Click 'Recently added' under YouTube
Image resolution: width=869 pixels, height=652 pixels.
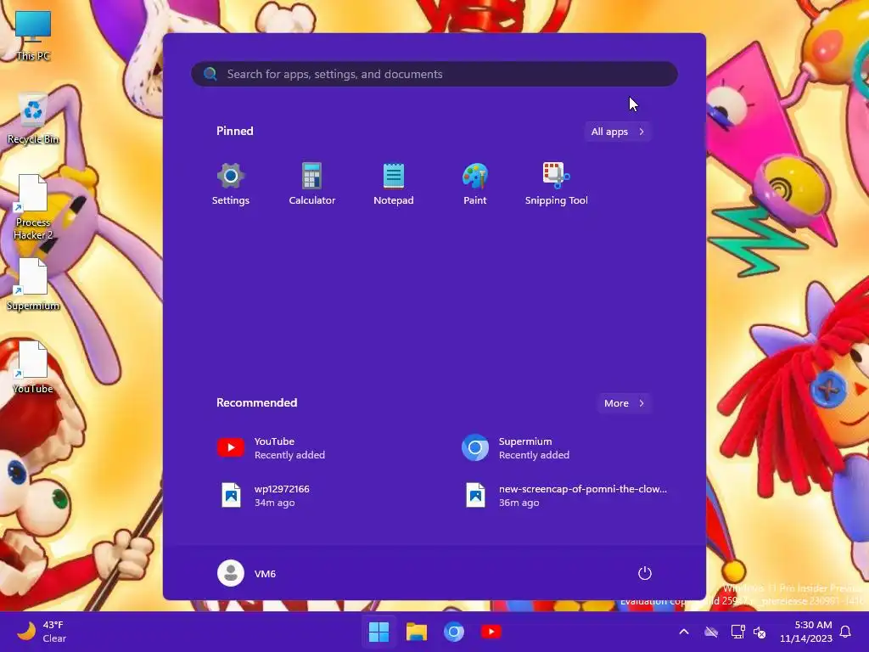pyautogui.click(x=289, y=455)
